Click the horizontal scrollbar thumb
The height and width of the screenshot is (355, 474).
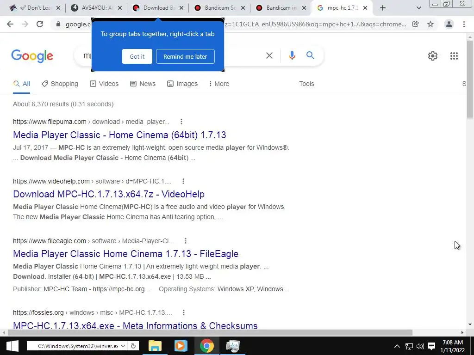[210, 332]
